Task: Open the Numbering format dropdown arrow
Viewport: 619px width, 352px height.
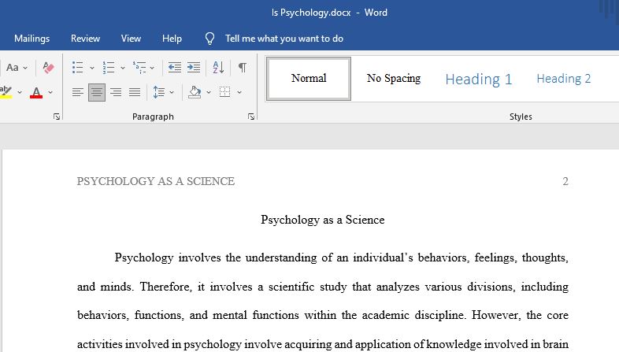Action: click(123, 68)
